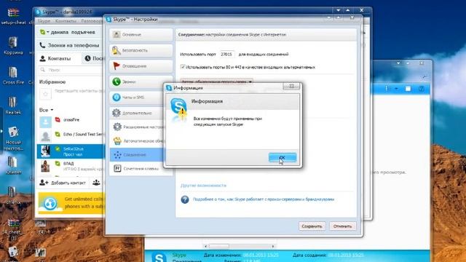Click the blue help question mark icon
The image size is (466, 262).
[x=185, y=199]
